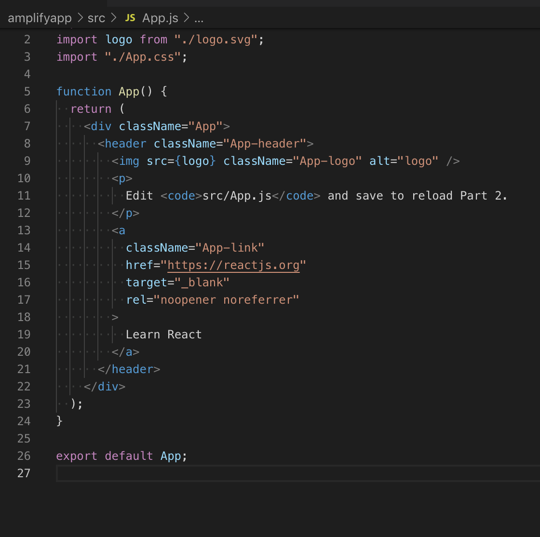
Task: Place cursor on empty line 27
Action: [298, 473]
